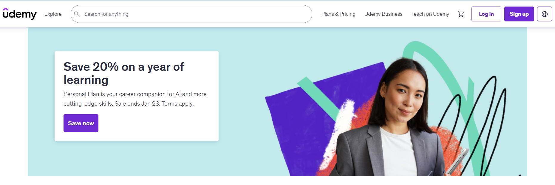This screenshot has height=185, width=555.
Task: Open the globe language selector
Action: coord(544,14)
